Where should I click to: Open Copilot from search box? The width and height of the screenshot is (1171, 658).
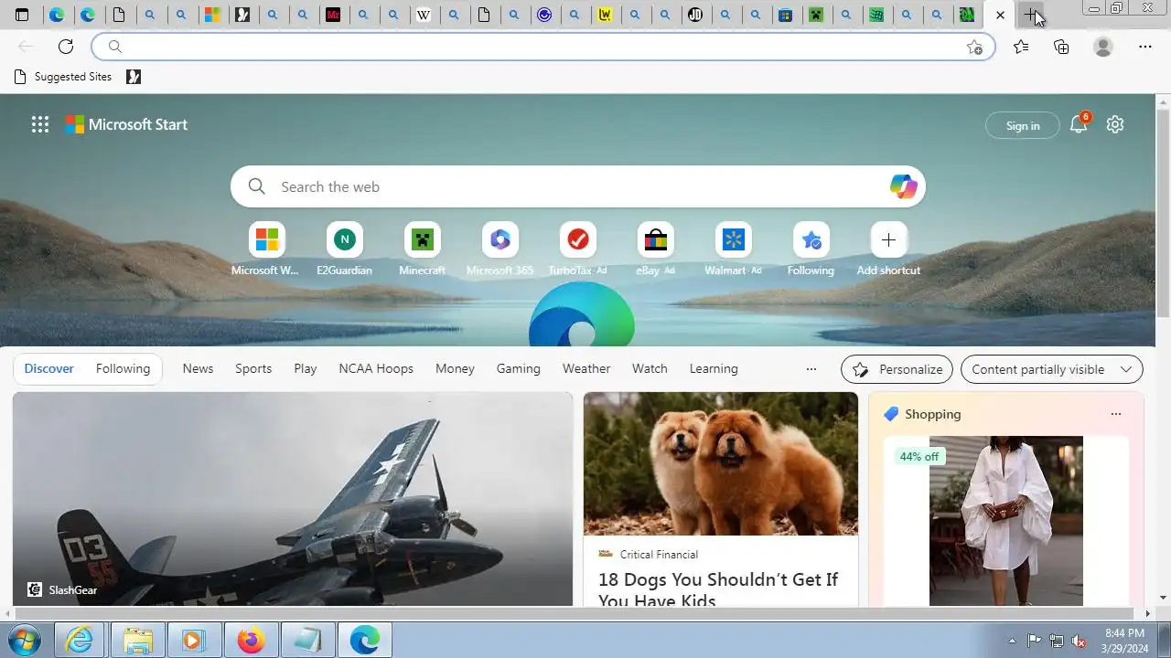click(903, 186)
